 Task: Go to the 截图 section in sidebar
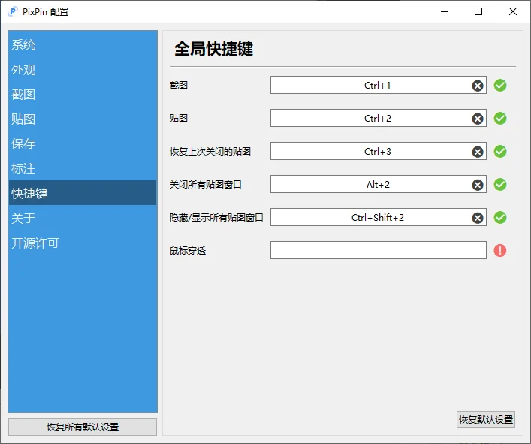[x=24, y=95]
